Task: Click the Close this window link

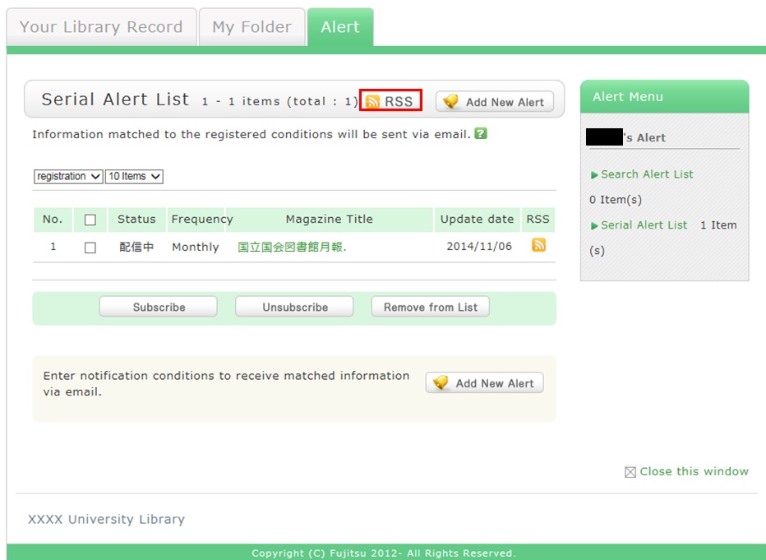Action: (694, 472)
